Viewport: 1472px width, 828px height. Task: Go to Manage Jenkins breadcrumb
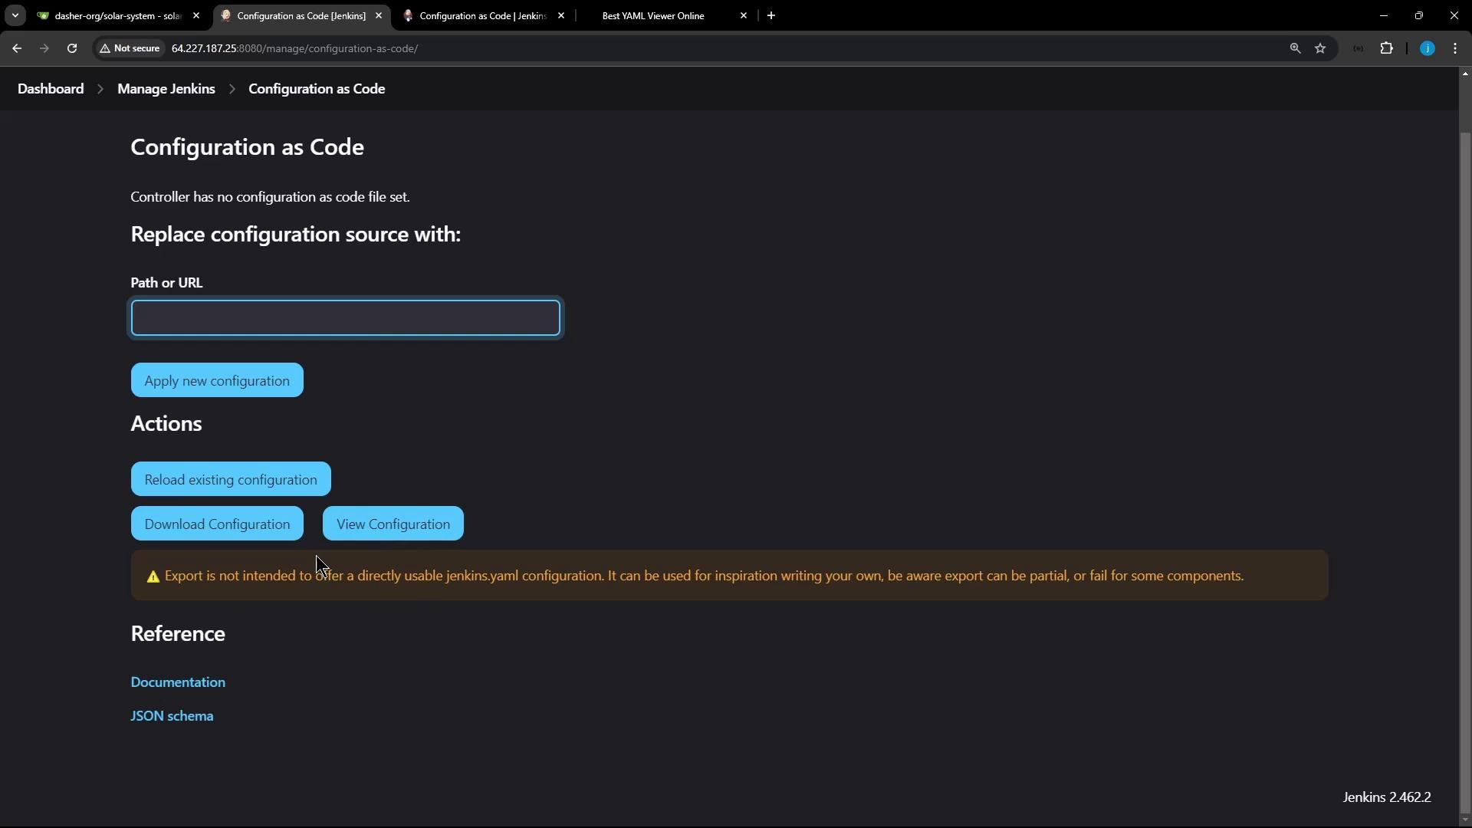tap(166, 89)
